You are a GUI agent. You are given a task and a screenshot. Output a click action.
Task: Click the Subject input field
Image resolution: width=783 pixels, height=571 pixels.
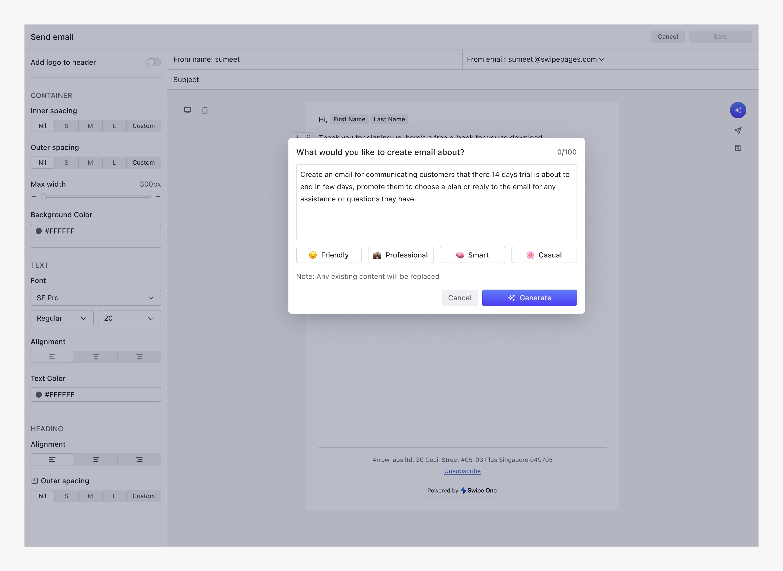click(462, 80)
